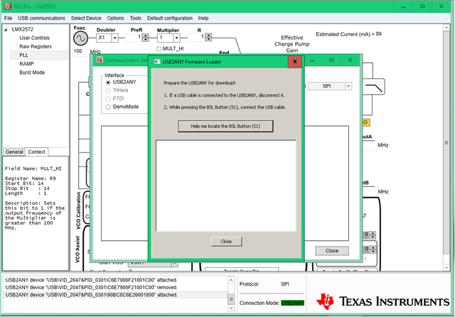Screen dimensions: 455x317
Task: Switch to the General tab
Action: click(x=14, y=152)
